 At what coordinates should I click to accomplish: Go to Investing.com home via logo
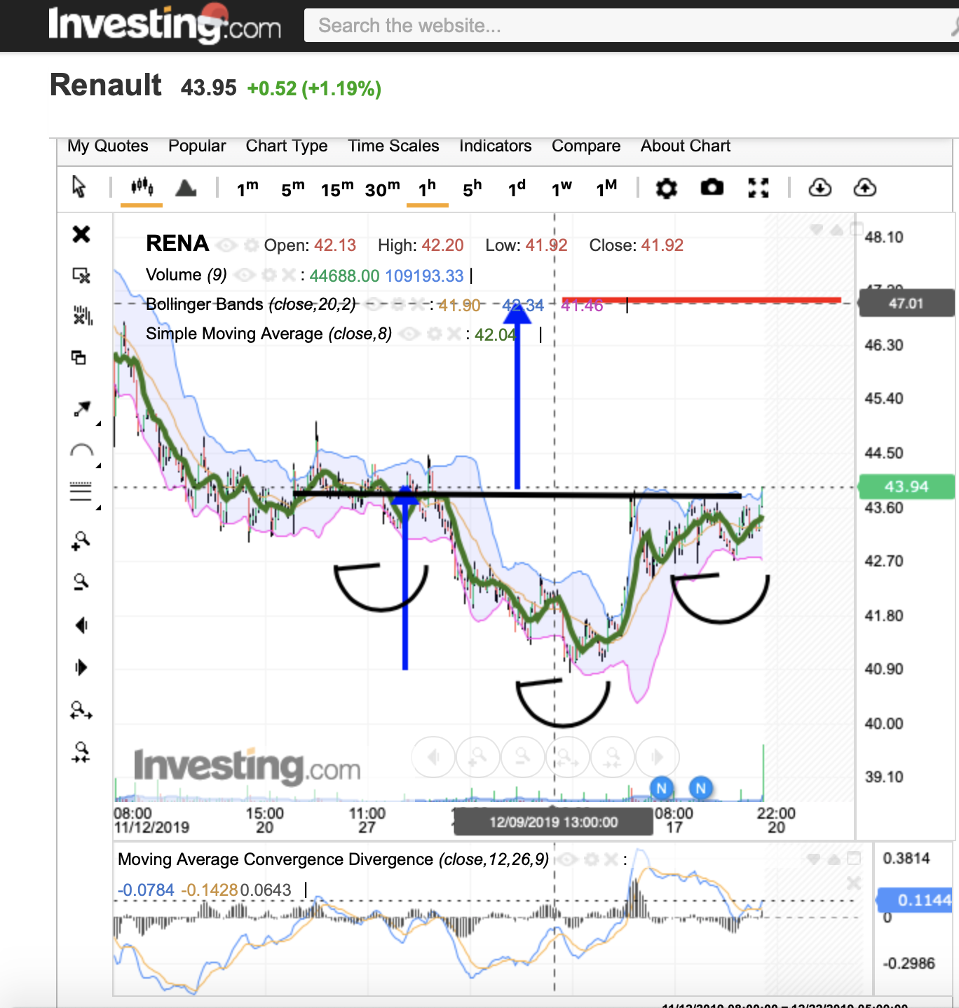coord(165,24)
